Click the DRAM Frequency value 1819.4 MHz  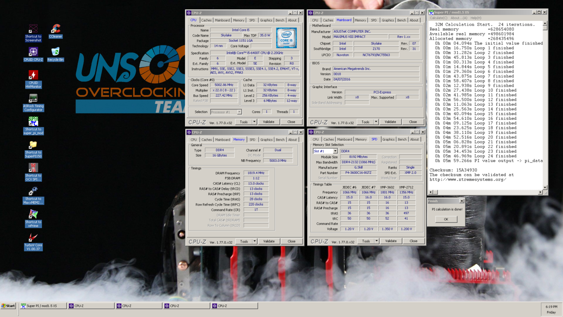[256, 173]
